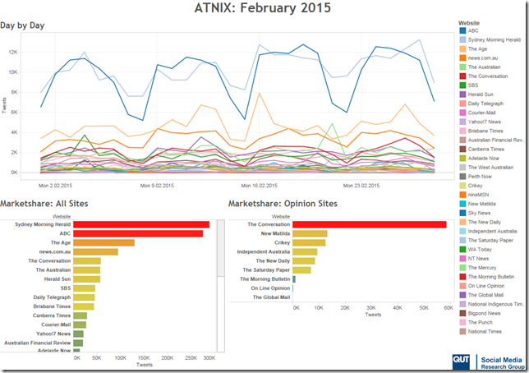The height and width of the screenshot is (373, 529).
Task: Click the Mon 16.02.2015 axis label
Action: tap(259, 186)
